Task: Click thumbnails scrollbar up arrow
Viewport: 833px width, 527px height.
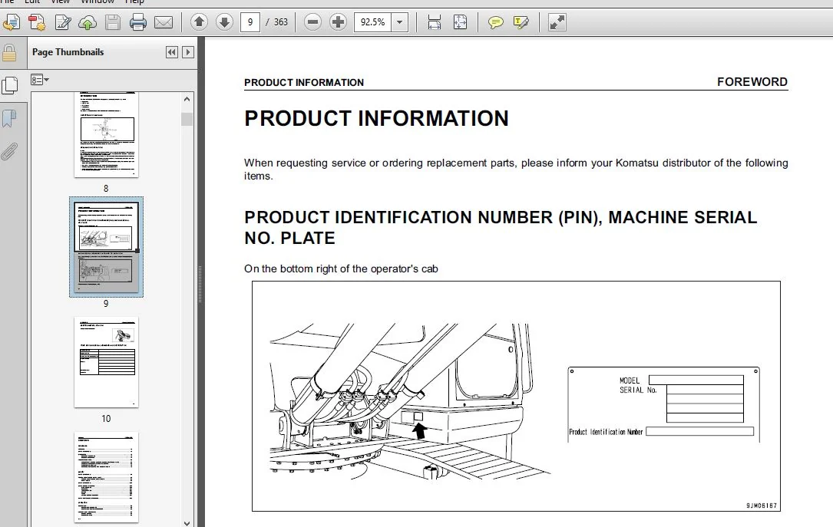Action: coord(187,99)
